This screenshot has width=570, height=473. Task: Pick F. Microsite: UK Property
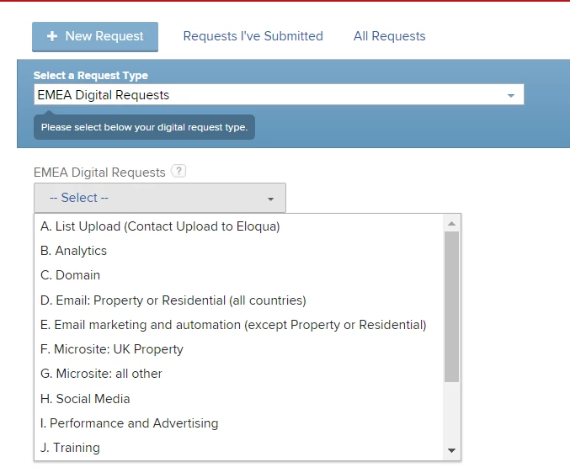(239, 349)
